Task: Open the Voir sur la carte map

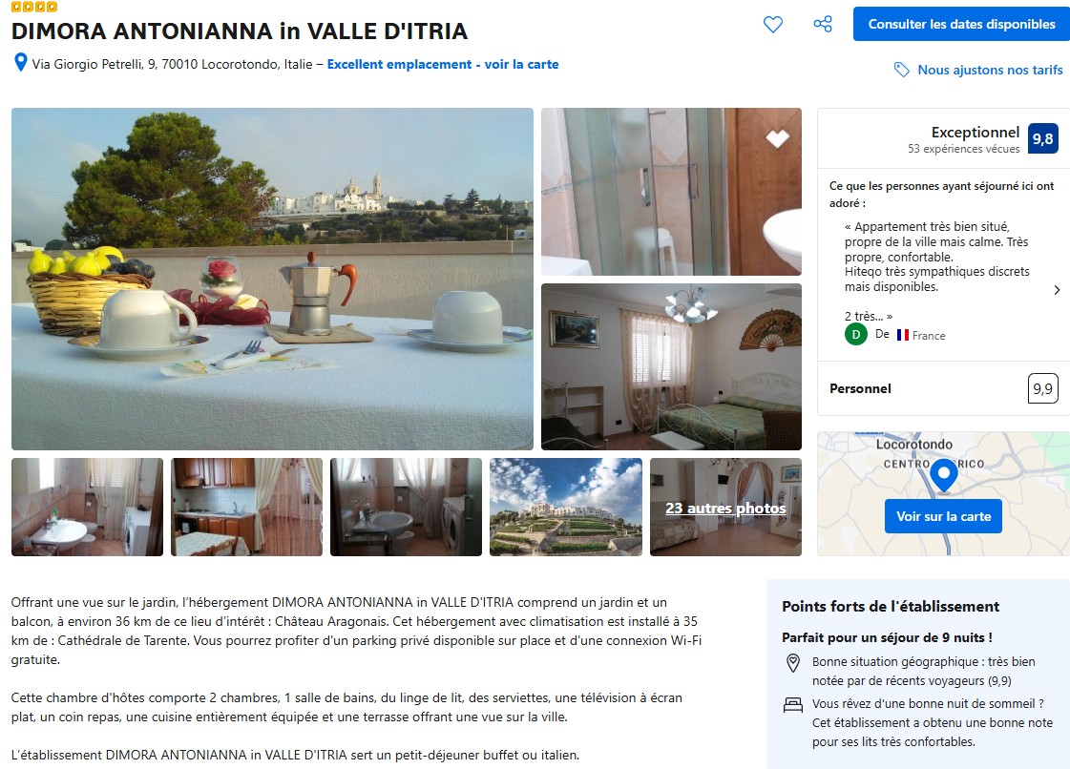Action: tap(943, 516)
